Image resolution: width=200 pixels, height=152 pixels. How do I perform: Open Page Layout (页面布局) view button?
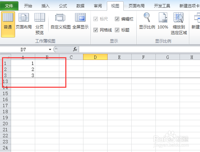click(23, 21)
